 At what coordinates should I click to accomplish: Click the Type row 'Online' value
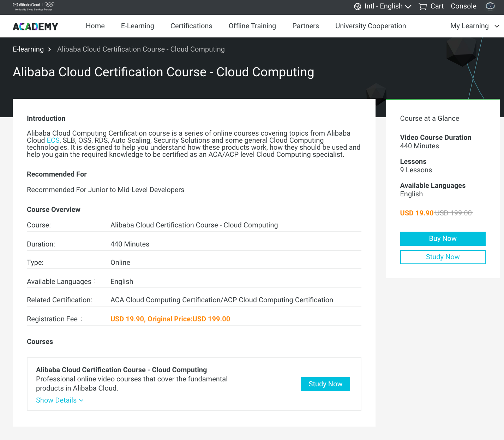[120, 262]
